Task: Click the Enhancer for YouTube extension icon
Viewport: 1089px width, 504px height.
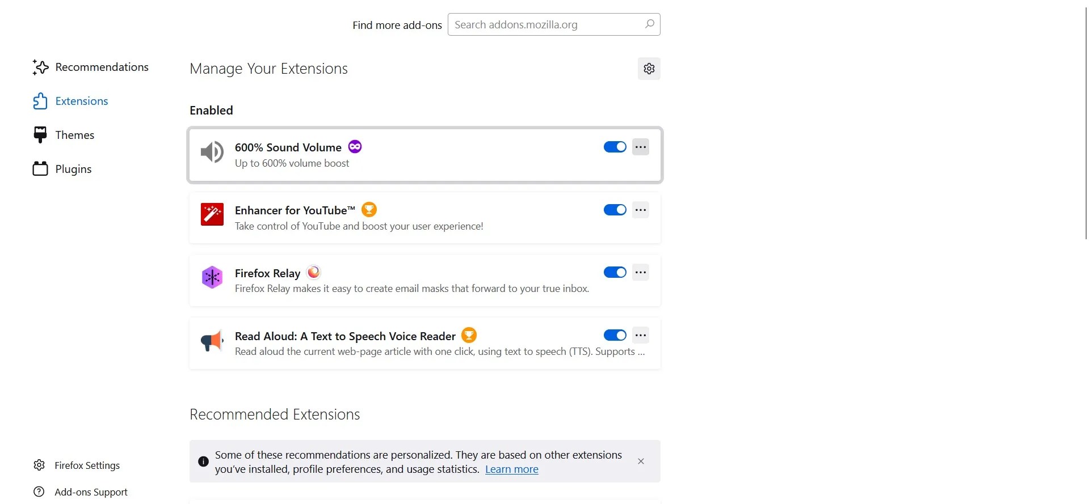Action: 211,214
